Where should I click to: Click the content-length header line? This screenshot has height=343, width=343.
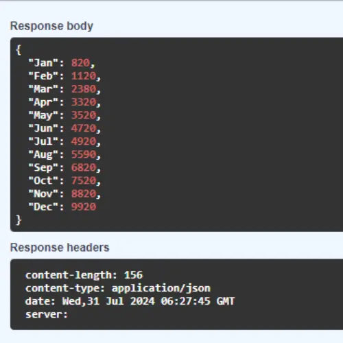click(84, 275)
